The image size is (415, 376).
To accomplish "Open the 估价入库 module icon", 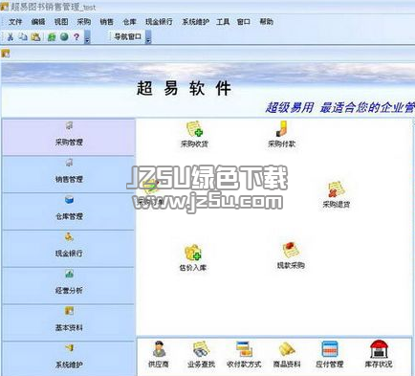I will [x=193, y=257].
